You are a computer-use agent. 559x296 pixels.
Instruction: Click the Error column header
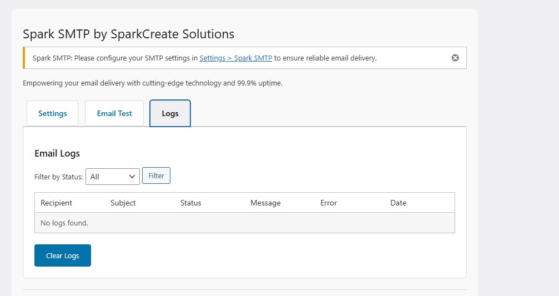(x=329, y=203)
